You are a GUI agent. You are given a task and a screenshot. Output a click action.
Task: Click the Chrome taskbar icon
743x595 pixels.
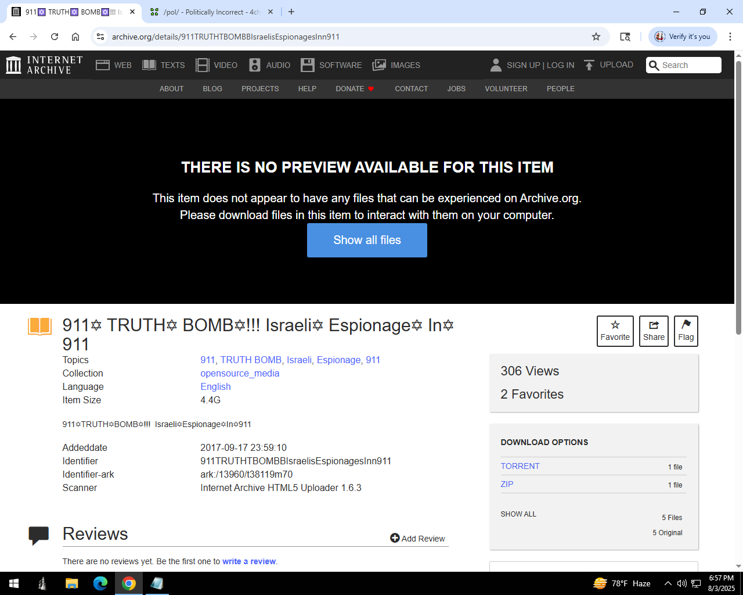click(x=129, y=583)
